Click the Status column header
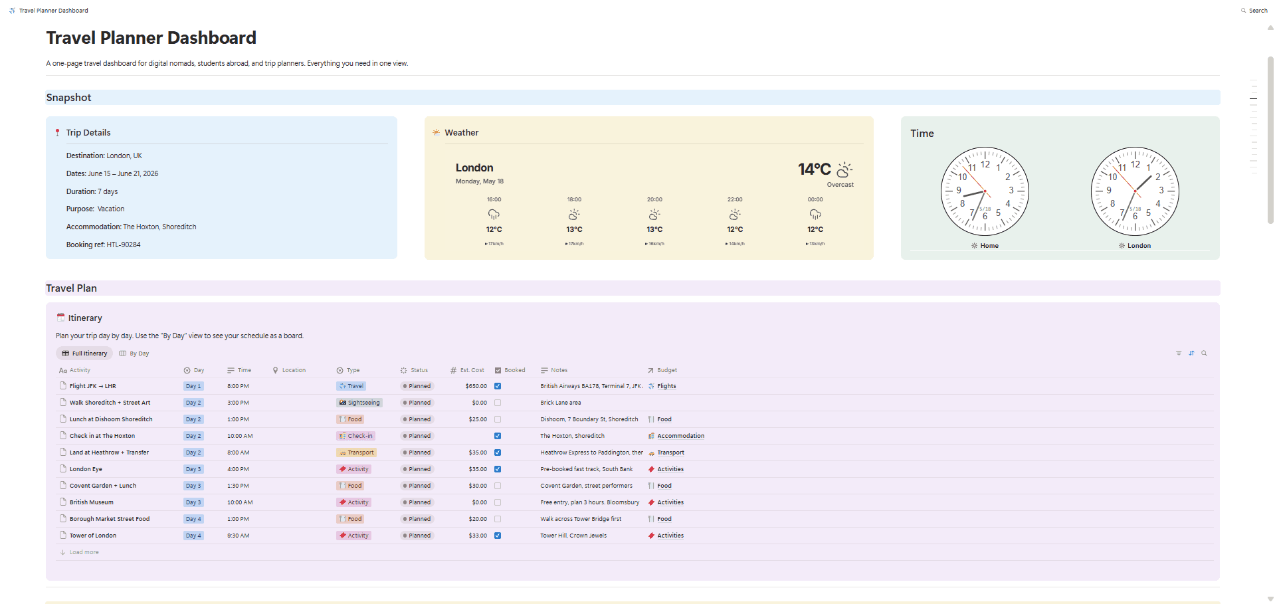This screenshot has width=1275, height=604. 414,370
